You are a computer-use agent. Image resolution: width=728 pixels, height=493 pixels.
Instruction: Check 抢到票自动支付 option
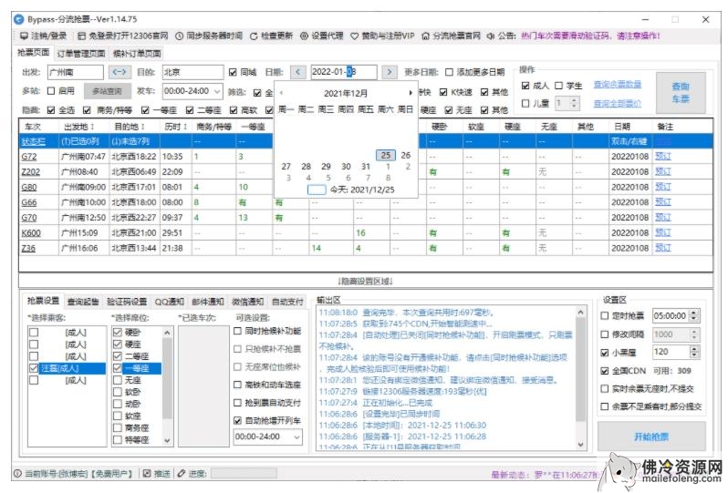point(238,402)
